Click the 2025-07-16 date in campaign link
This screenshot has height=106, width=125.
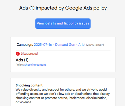pyautogui.click(x=43, y=45)
